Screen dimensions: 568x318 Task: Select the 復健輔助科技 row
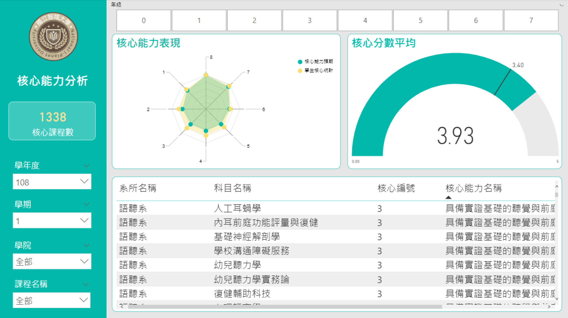coord(336,293)
